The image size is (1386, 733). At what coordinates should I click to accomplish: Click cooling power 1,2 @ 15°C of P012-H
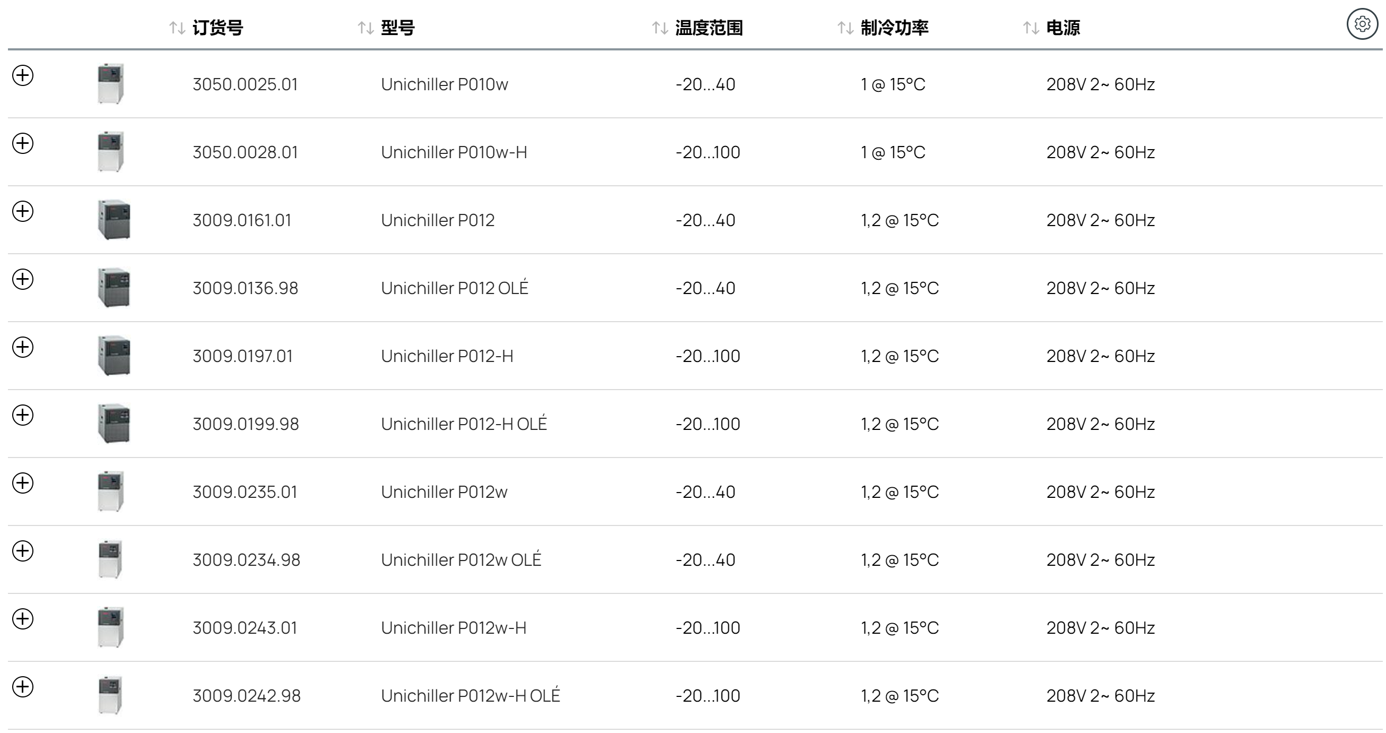(900, 356)
